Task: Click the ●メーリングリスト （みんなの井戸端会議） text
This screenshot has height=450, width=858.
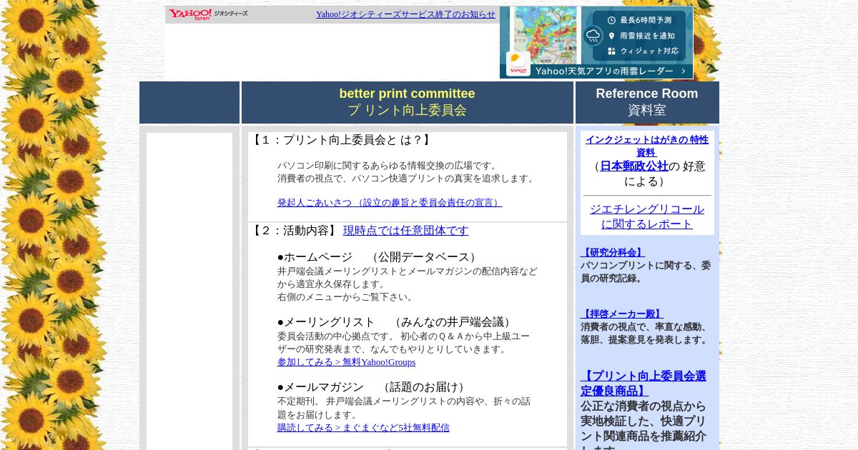Action: point(396,322)
